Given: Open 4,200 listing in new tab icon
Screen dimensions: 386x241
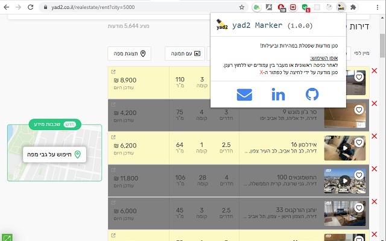Looking at the screenshot, I should tap(113, 104).
